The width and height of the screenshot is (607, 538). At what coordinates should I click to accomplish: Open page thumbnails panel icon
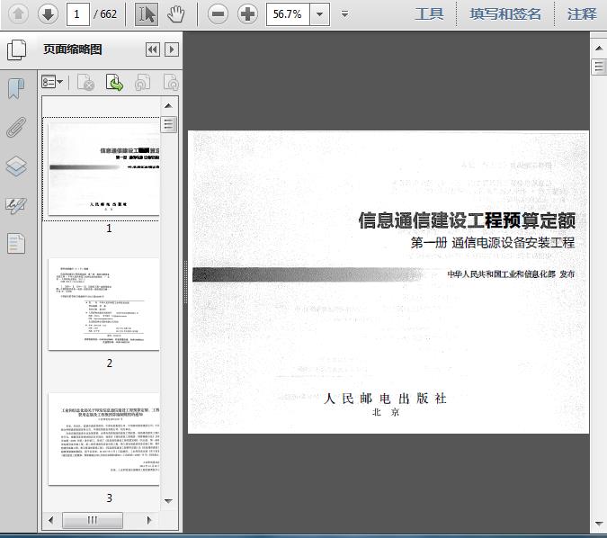[17, 50]
